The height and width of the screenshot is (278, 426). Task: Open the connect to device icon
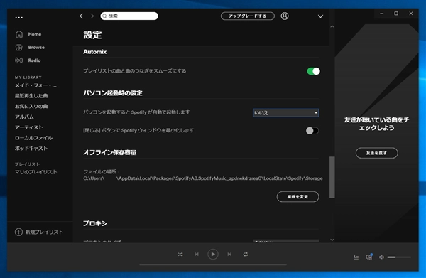coord(369,257)
